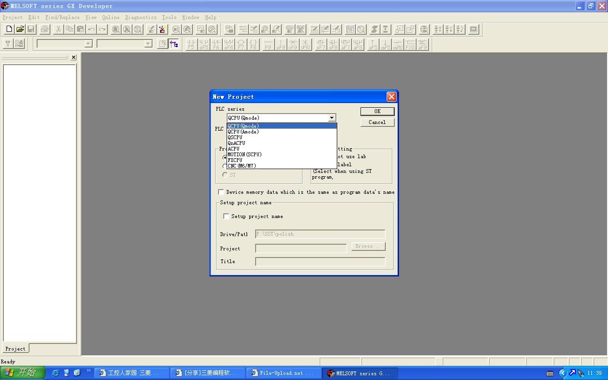The width and height of the screenshot is (608, 380).
Task: Click the F5 open contact ladder icon
Action: (191, 44)
